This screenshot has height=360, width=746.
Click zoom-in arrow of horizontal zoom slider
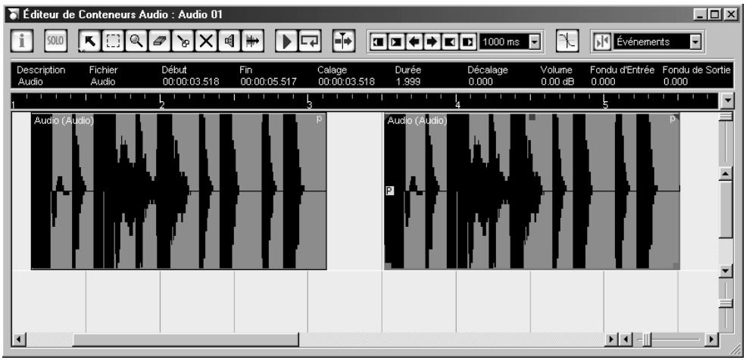point(712,340)
